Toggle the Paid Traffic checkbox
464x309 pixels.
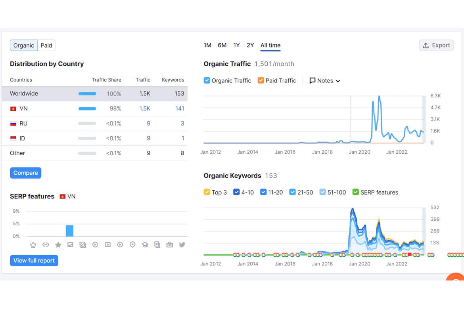tap(261, 80)
